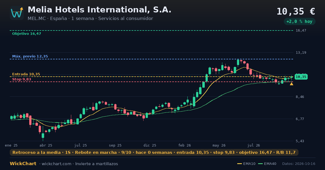The width and height of the screenshot is (325, 170).
Task: Click the Máx. previo 12,35 label
Action: tap(30, 56)
